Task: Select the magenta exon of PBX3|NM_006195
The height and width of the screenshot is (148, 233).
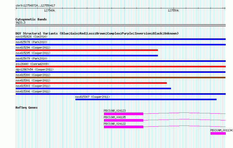Action: point(124,120)
